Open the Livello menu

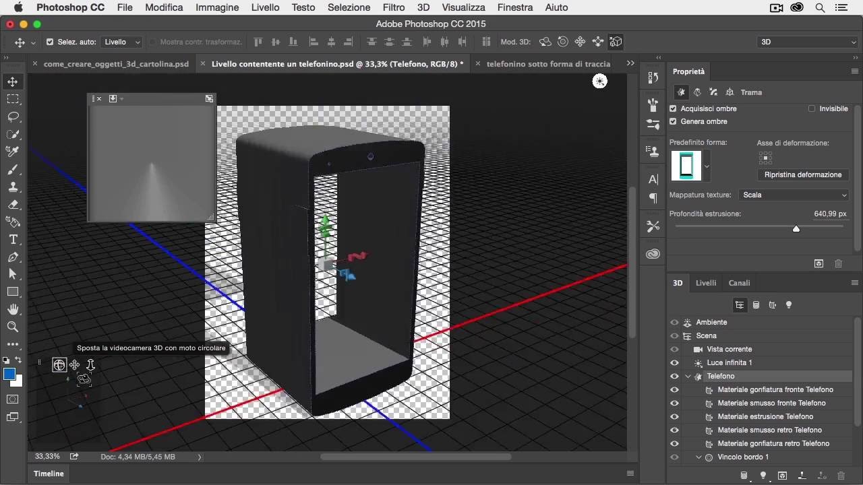265,7
